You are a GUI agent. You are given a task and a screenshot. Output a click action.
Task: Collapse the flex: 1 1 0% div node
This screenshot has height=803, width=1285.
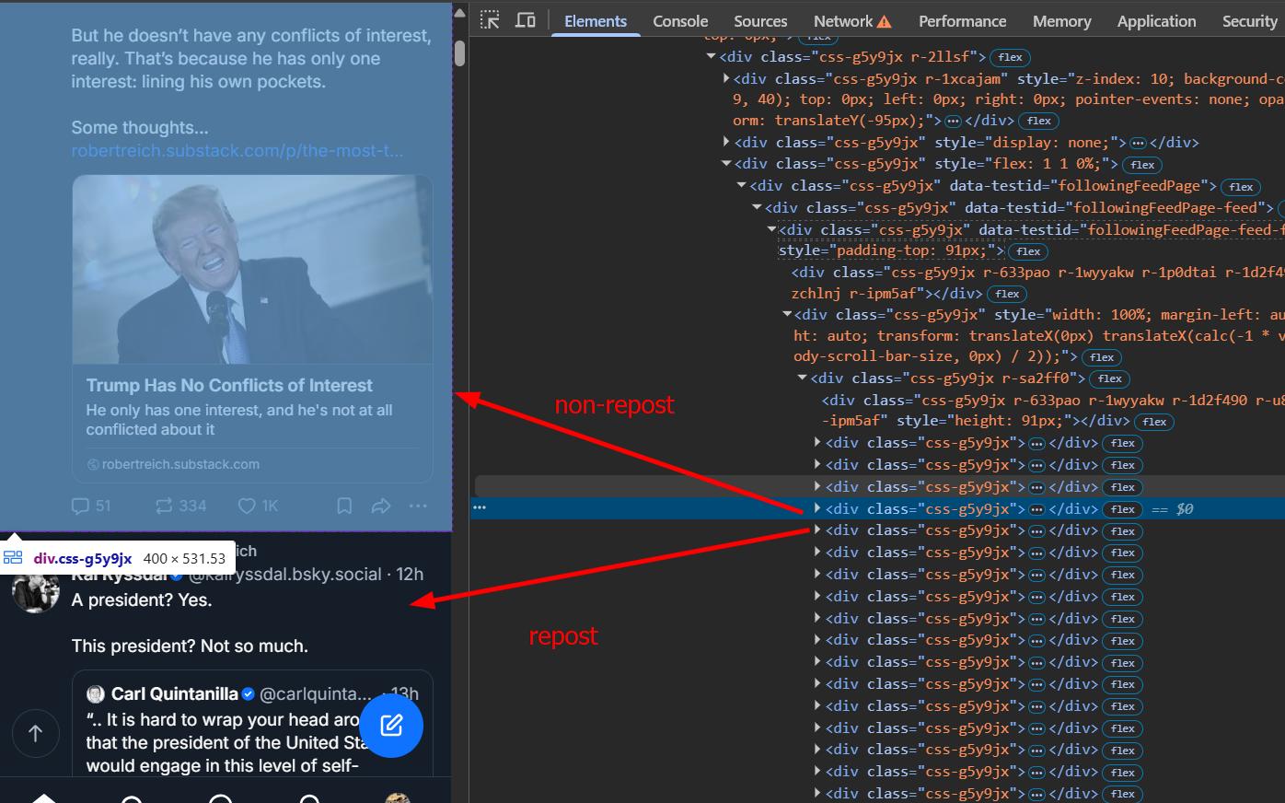pos(726,163)
